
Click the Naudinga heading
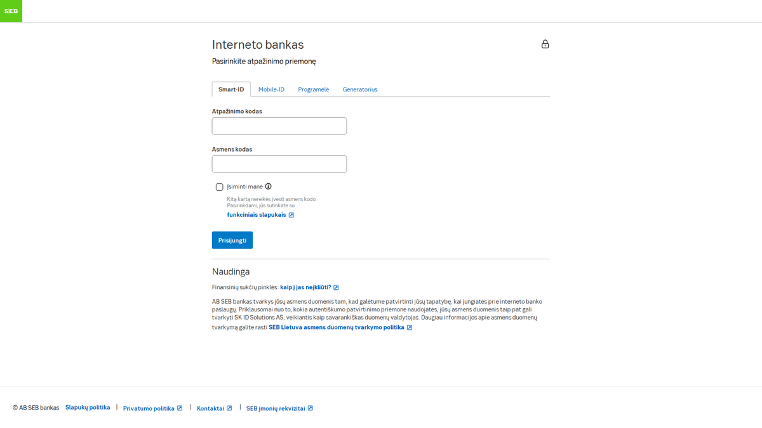pyautogui.click(x=231, y=271)
